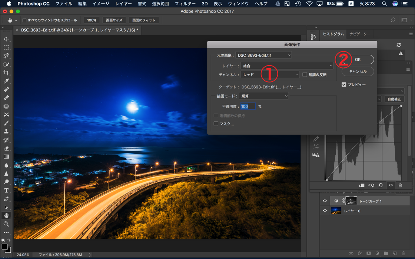
Task: Select the Gradient tool
Action: tap(6, 157)
